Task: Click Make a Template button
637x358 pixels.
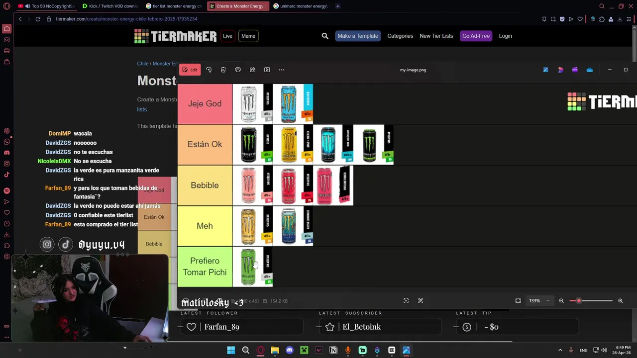Action: (358, 36)
